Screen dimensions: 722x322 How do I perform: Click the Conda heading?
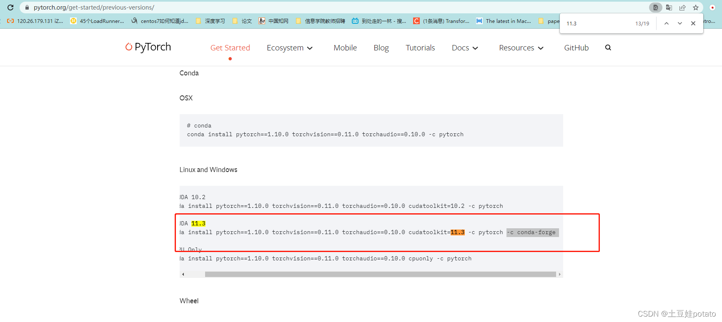point(189,73)
